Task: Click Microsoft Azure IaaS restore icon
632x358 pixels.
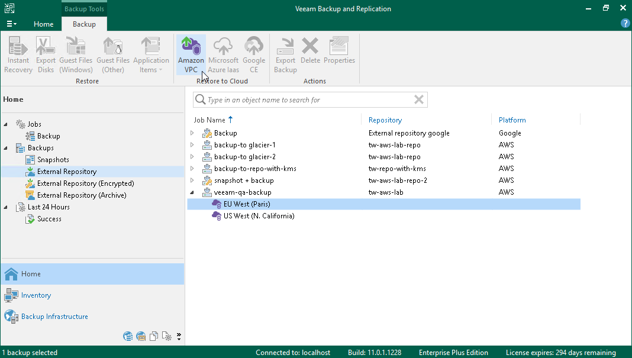Action: [x=223, y=54]
